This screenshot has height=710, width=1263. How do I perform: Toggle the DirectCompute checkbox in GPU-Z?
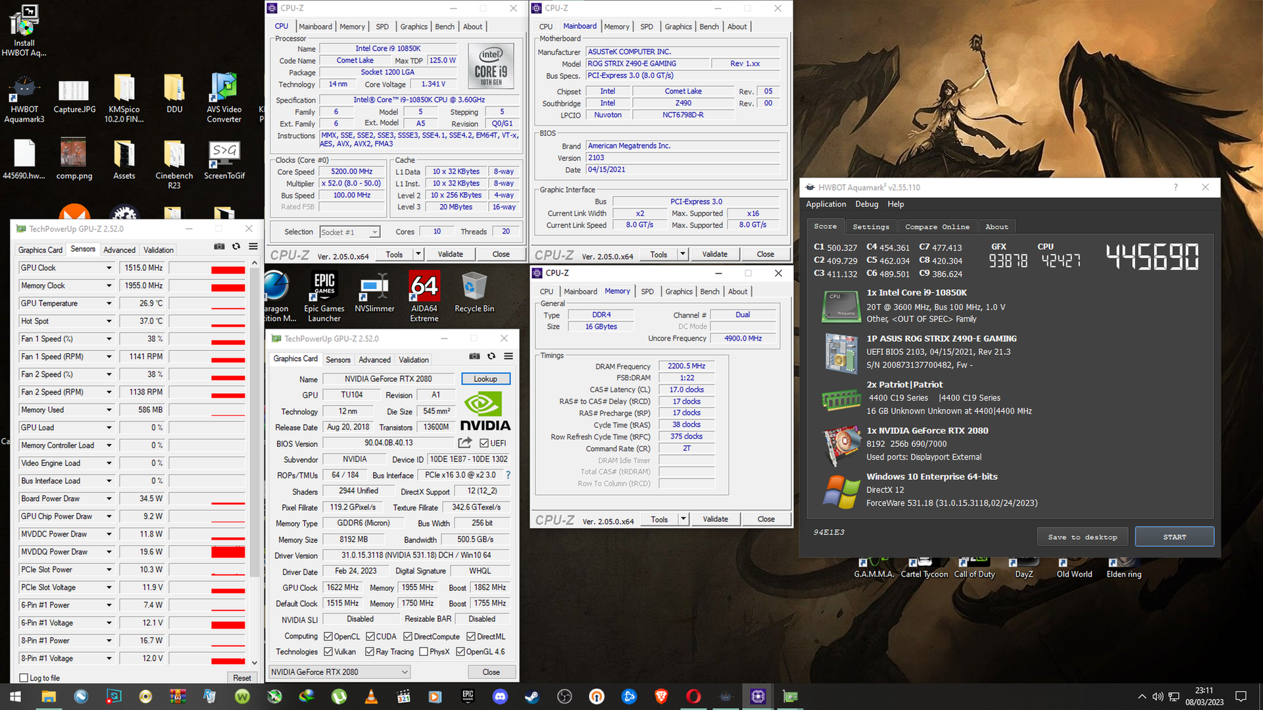coord(408,636)
